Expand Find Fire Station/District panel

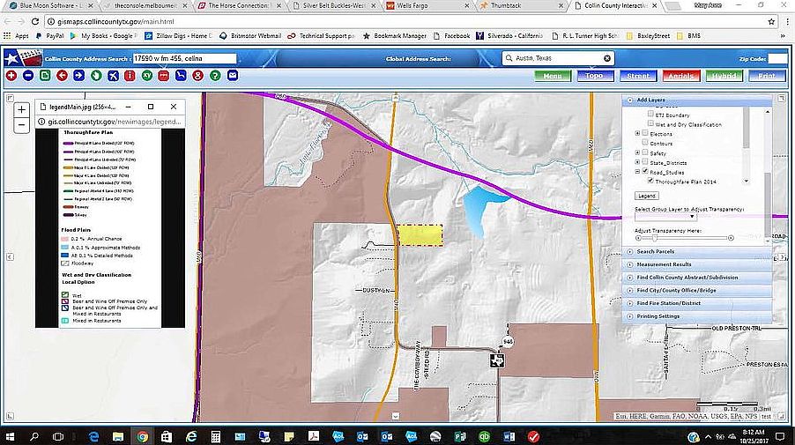pyautogui.click(x=697, y=303)
